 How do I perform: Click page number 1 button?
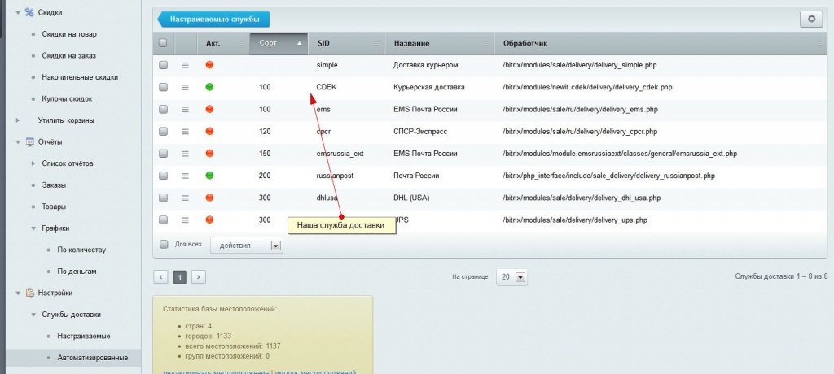click(180, 276)
